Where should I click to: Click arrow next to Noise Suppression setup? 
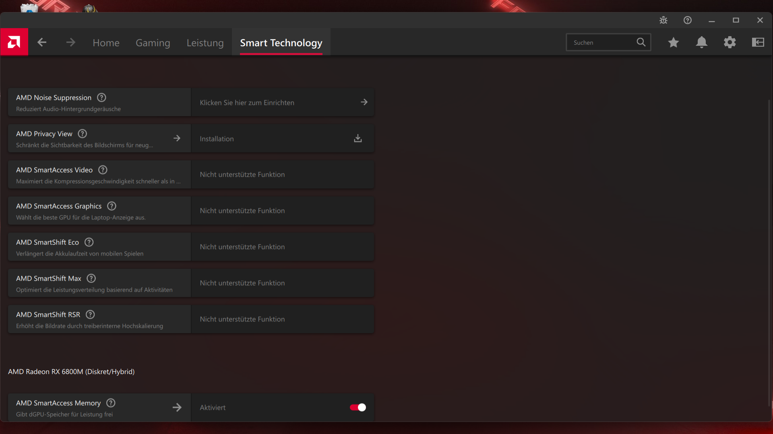coord(364,102)
